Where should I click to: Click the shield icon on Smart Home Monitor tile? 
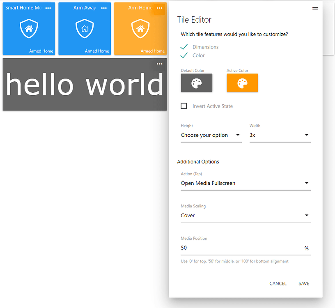(x=28, y=28)
